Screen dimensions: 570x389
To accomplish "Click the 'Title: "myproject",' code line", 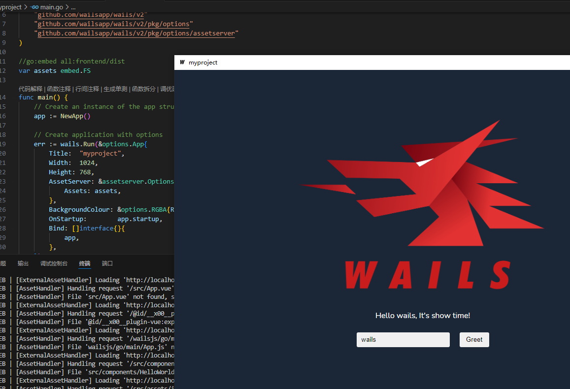I will (87, 154).
